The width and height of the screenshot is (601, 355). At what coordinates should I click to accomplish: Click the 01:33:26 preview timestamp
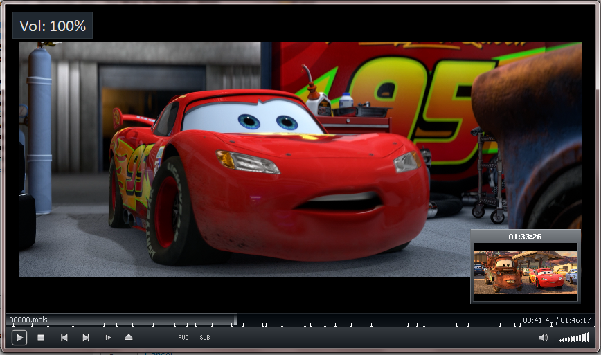click(x=525, y=237)
